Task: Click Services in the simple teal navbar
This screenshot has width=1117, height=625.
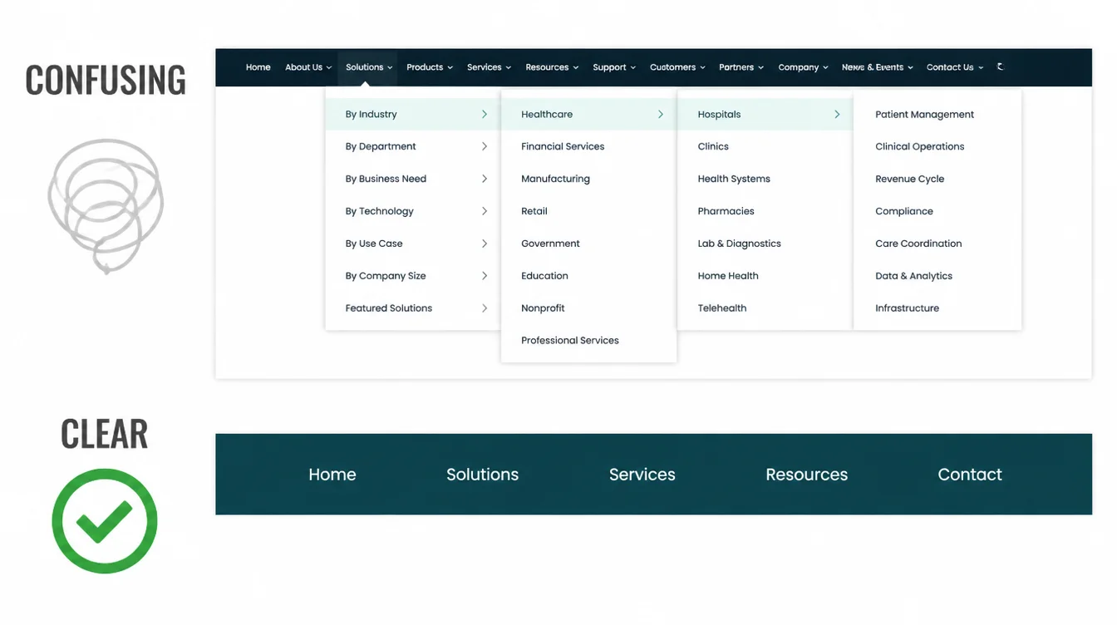Action: click(x=642, y=475)
